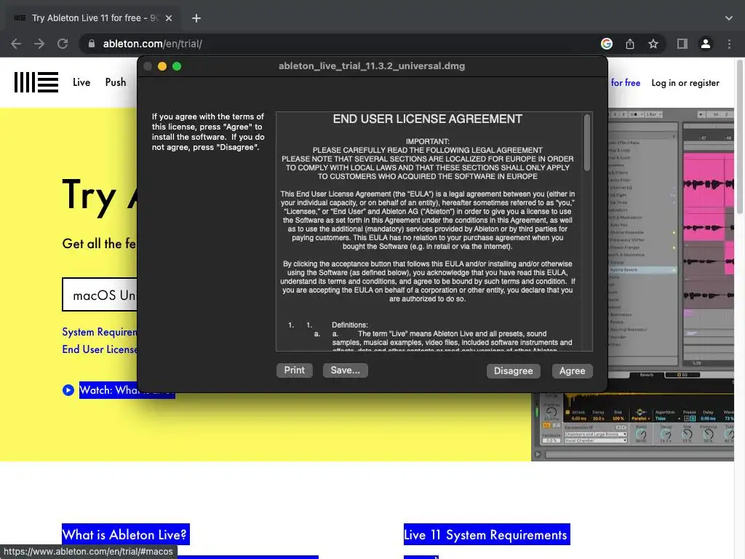Screen dimensions: 745x559
Task: Click the green zoom button of dmg dialog
Action: 177,66
